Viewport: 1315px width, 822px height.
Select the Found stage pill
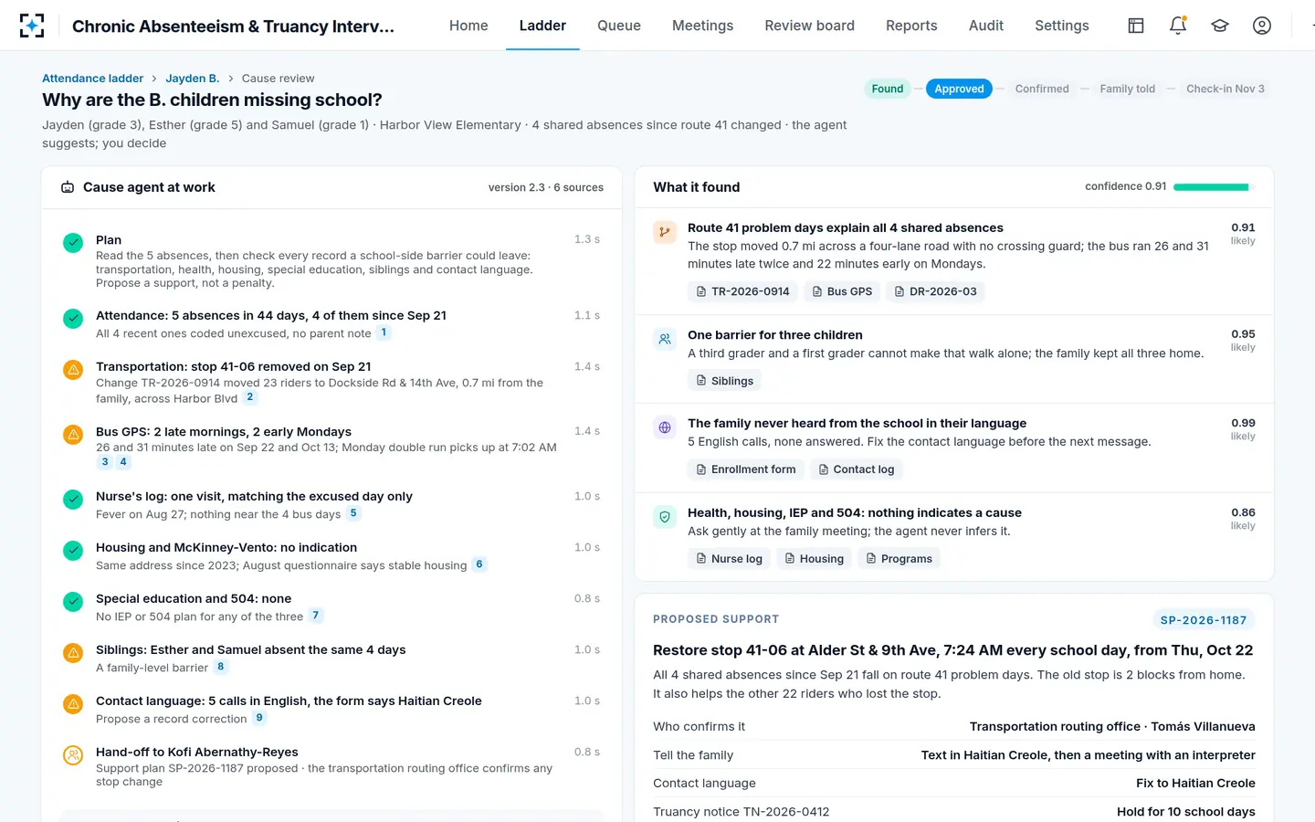click(888, 89)
